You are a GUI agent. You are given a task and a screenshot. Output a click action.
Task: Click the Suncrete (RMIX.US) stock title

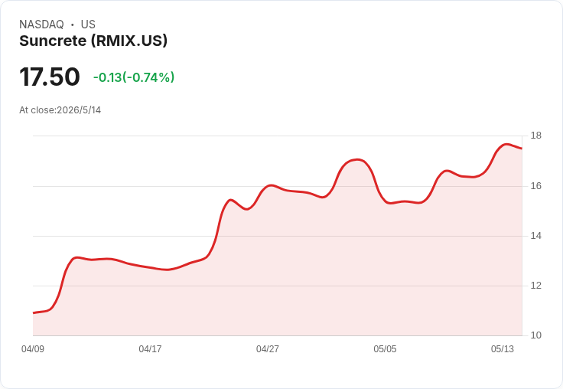93,41
